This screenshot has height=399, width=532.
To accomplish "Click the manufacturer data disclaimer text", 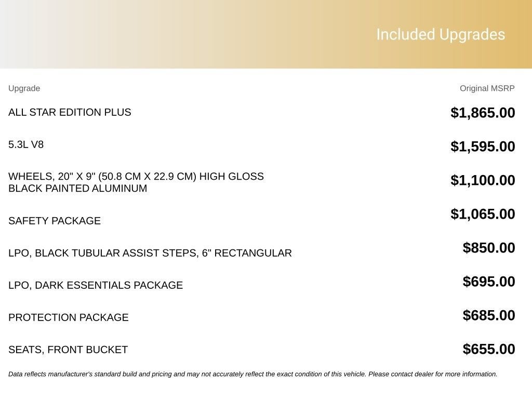I will pyautogui.click(x=253, y=374).
